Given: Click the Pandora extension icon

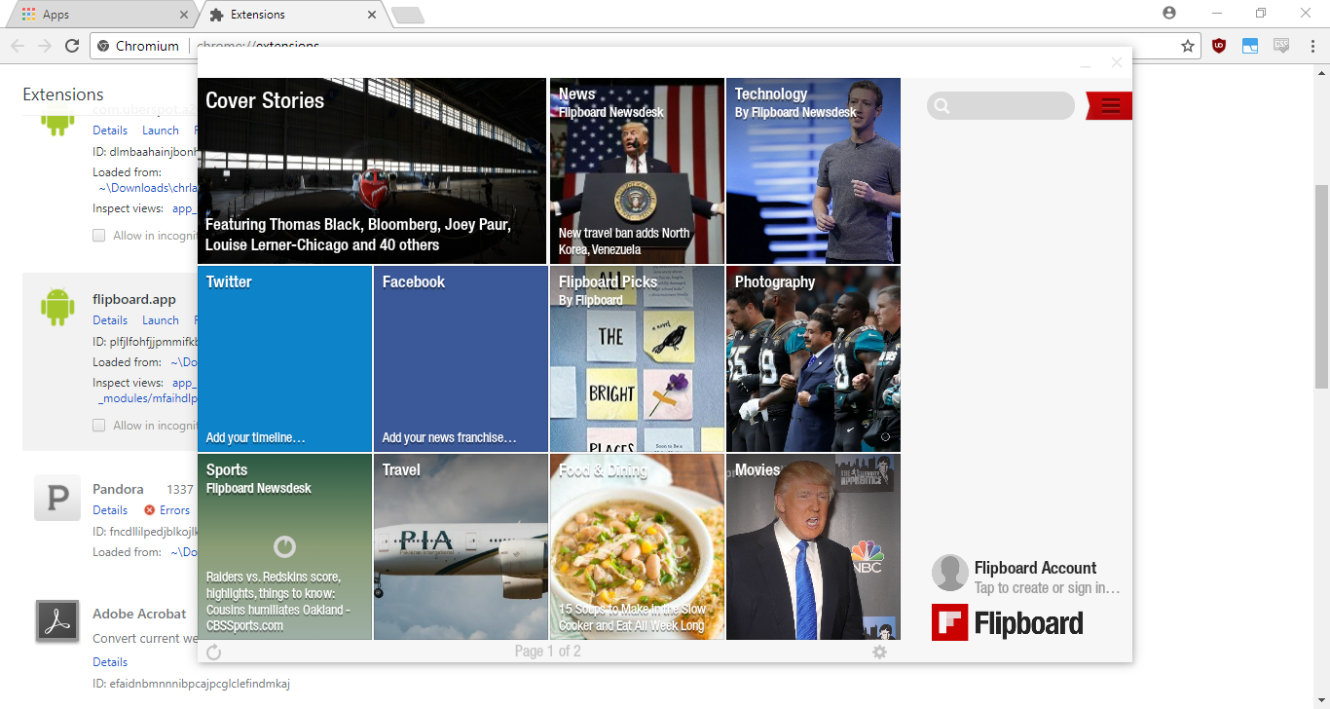Looking at the screenshot, I should tap(58, 498).
